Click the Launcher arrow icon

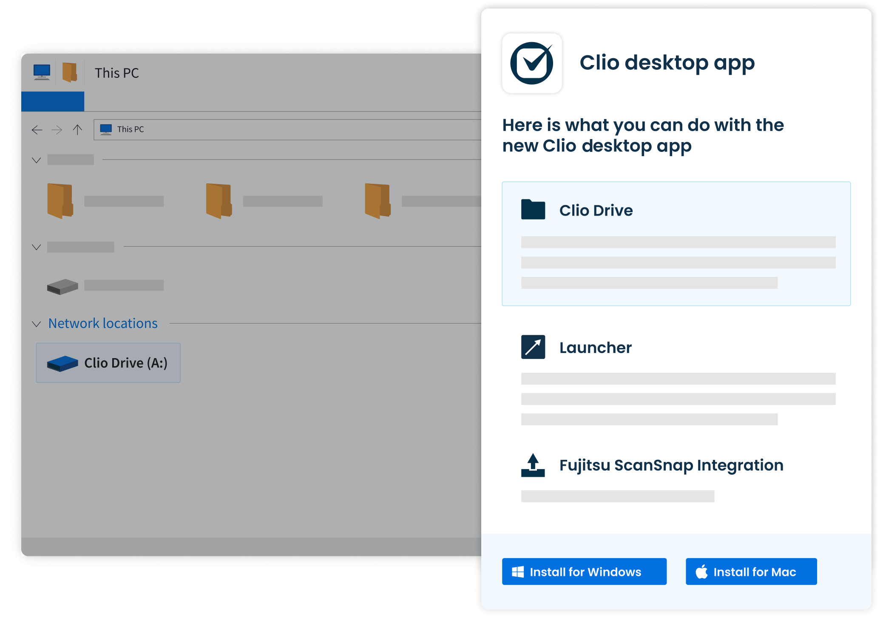(x=533, y=347)
